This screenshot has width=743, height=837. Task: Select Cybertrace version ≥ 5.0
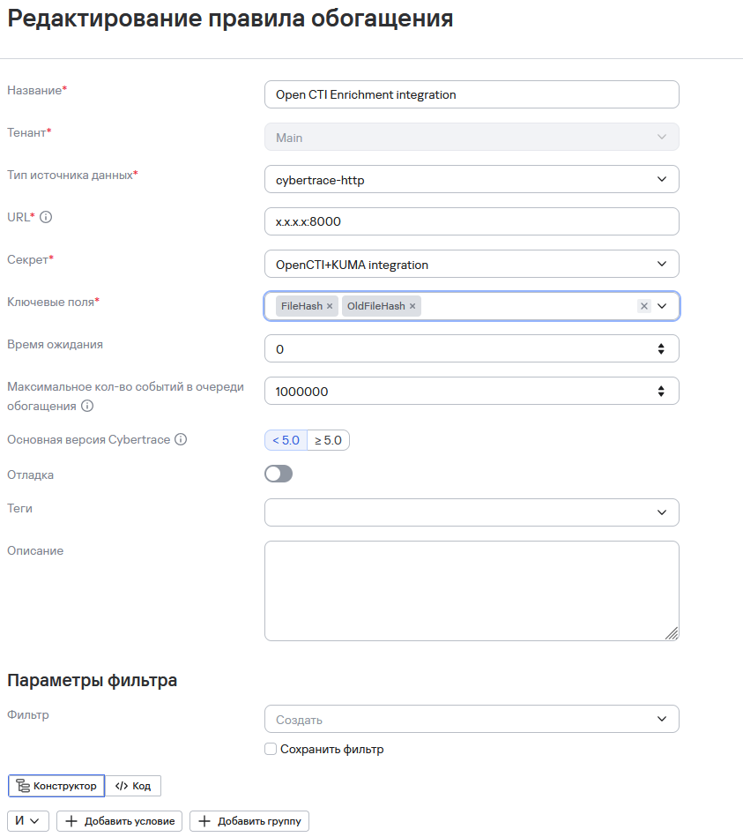click(328, 440)
